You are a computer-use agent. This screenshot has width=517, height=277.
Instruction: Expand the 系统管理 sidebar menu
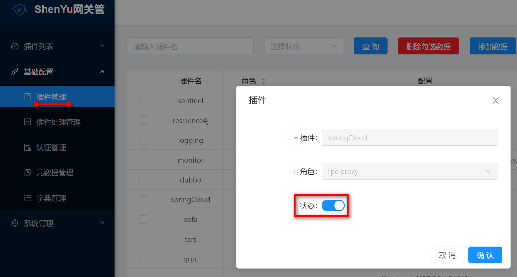(102, 223)
